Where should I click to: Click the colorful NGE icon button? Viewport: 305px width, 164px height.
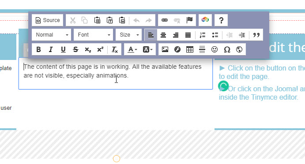205,20
